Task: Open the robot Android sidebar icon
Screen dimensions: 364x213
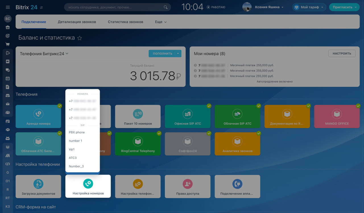Action: point(8,138)
